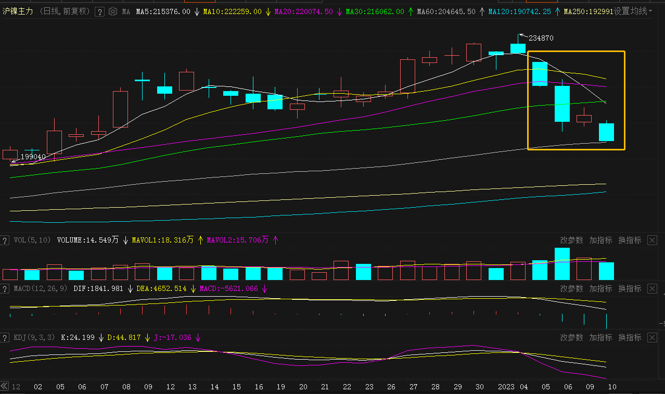Viewport: 665px width, 394px height.
Task: Close the MACD indicator panel
Action: [652, 288]
